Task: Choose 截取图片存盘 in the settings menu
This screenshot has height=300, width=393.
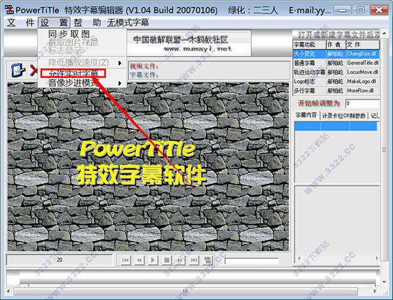Action: point(73,42)
